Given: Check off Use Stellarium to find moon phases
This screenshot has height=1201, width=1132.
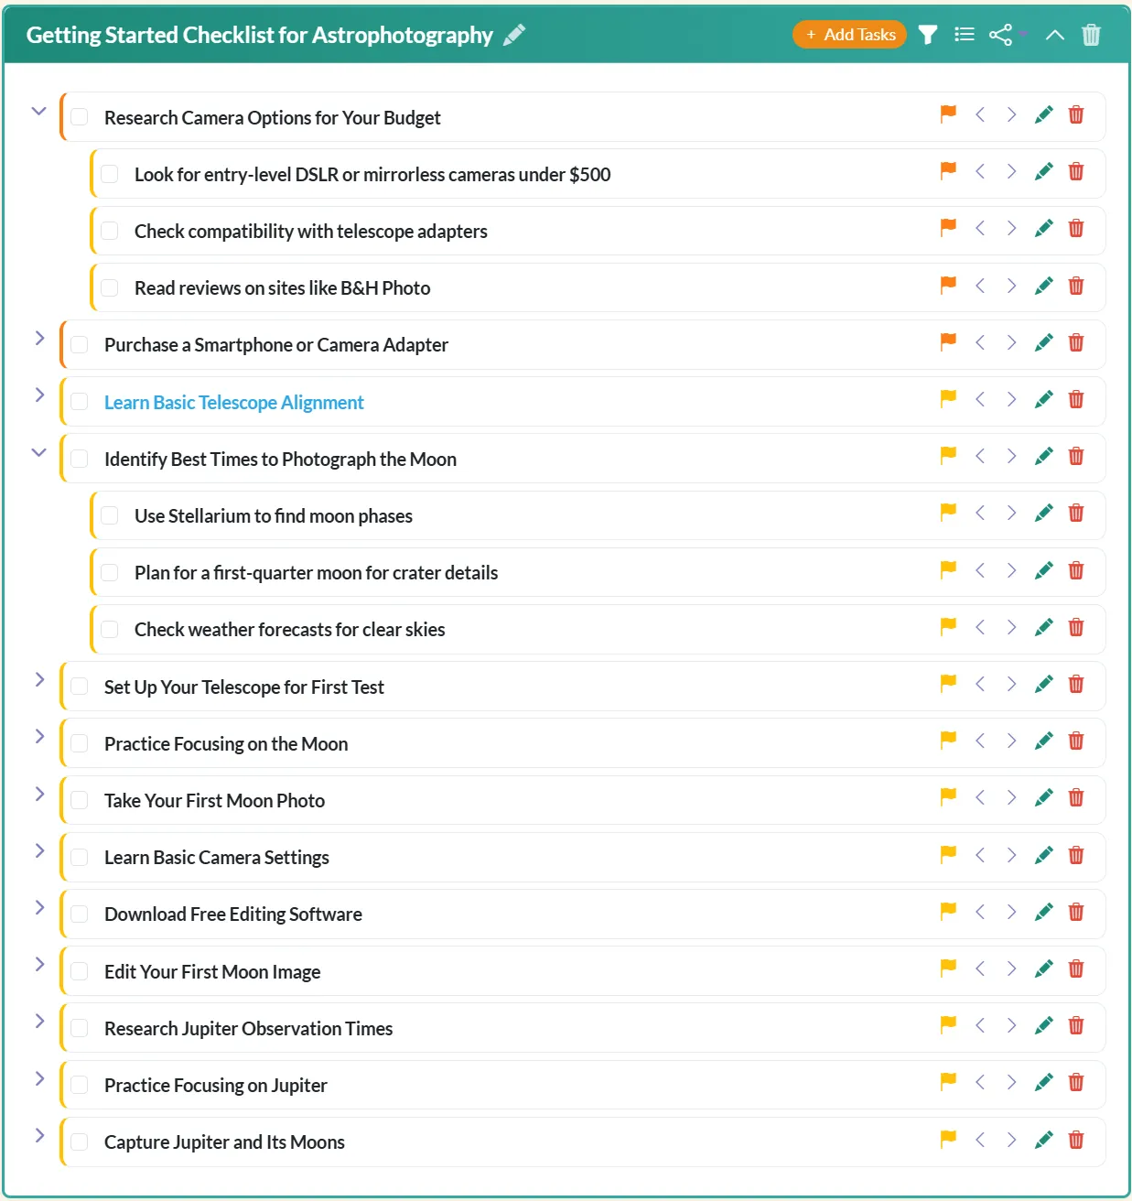Looking at the screenshot, I should pos(110,514).
